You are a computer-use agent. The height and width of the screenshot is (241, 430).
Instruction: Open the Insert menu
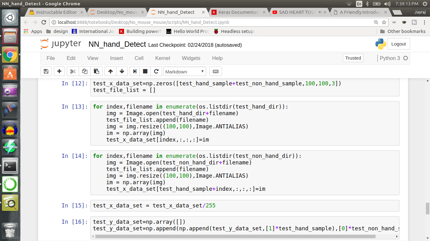pos(116,58)
